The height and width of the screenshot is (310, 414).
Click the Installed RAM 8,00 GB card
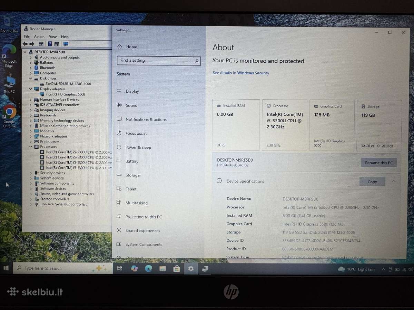click(x=236, y=125)
